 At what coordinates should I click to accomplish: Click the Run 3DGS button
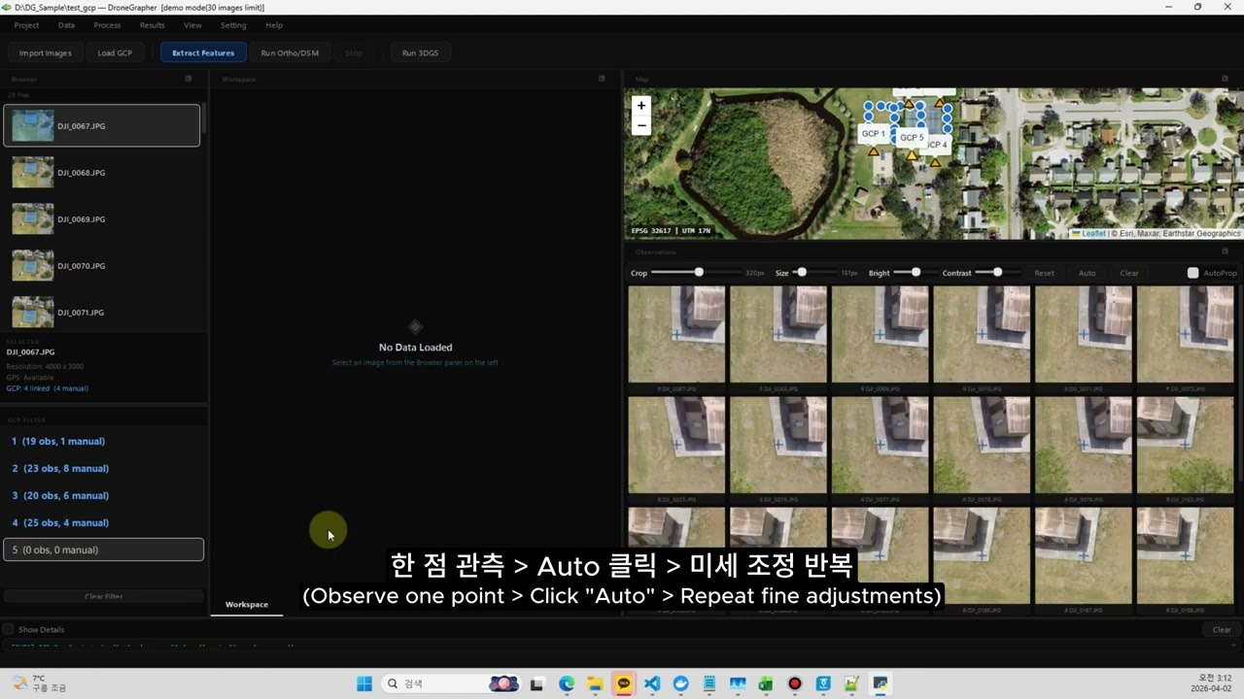(x=420, y=52)
